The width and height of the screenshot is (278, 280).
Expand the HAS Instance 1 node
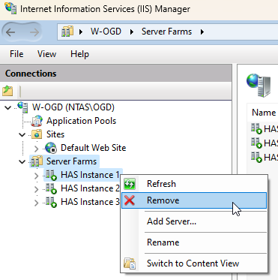(x=37, y=176)
